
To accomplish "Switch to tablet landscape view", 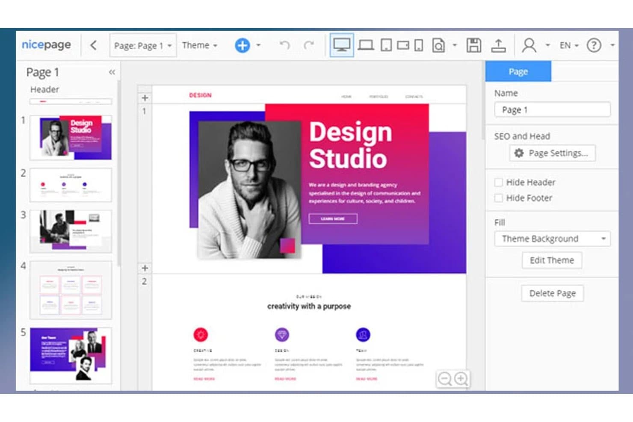I will click(403, 45).
